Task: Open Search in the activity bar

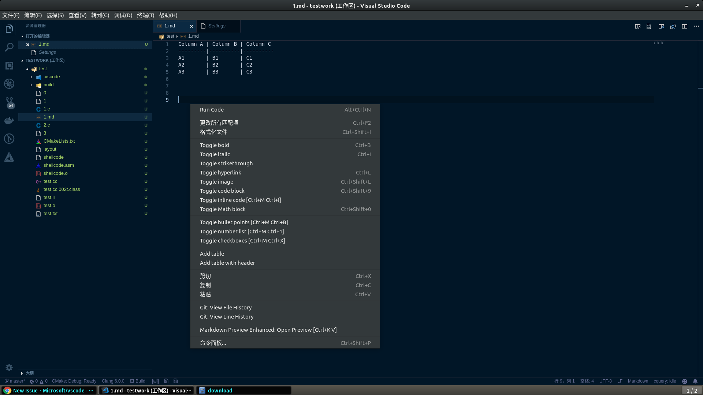Action: point(9,47)
